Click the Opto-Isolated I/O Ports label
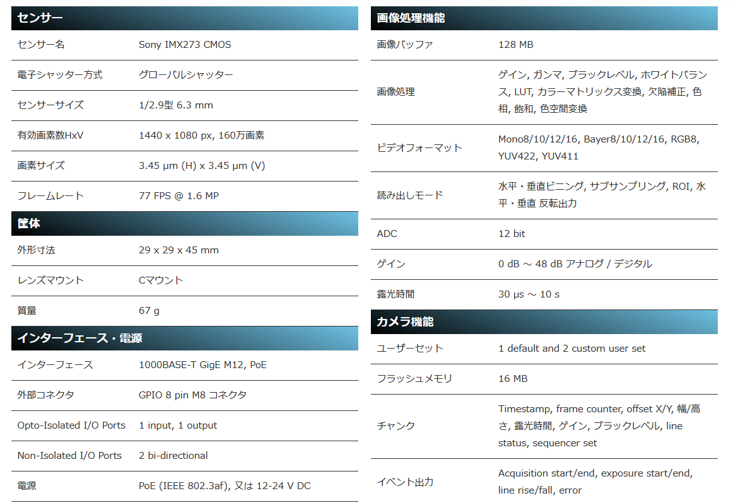 pos(71,425)
